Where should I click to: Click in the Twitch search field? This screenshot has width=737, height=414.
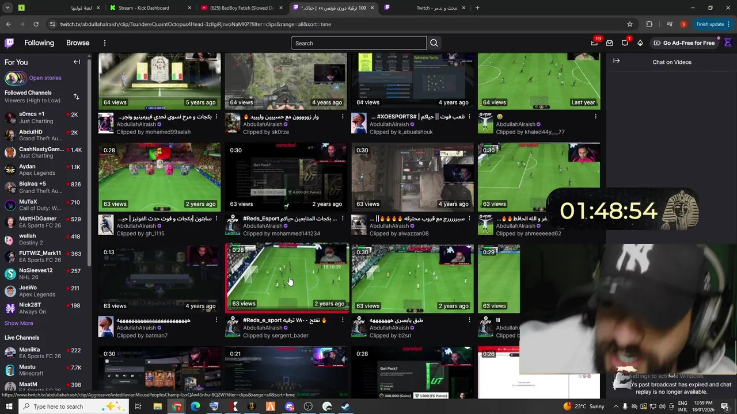tap(358, 43)
